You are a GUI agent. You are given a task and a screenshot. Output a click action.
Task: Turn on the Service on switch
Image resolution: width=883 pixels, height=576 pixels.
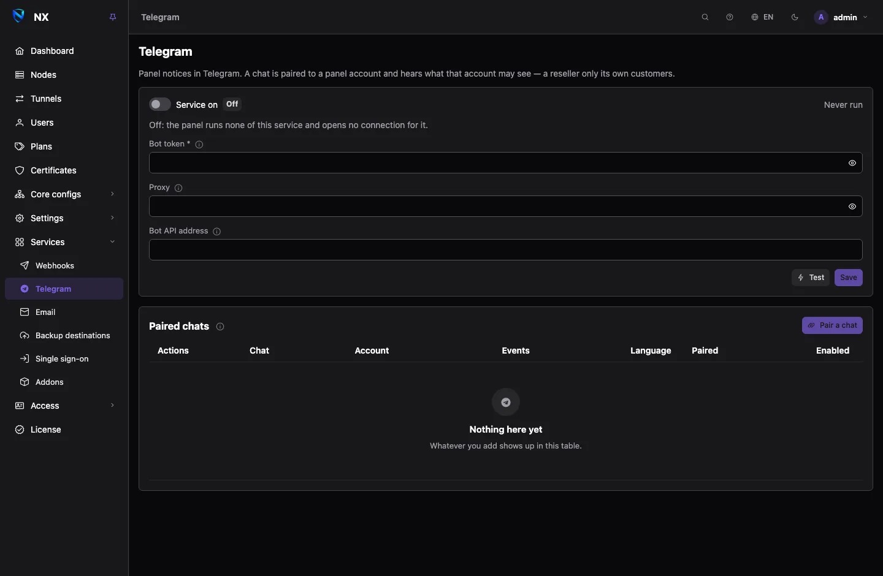159,104
